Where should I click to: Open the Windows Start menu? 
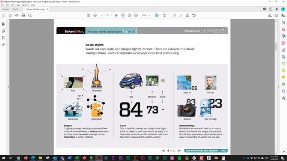tap(3, 158)
